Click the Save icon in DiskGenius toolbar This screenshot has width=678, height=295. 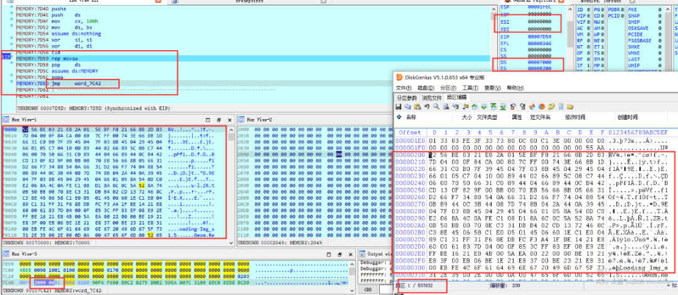[x=398, y=106]
